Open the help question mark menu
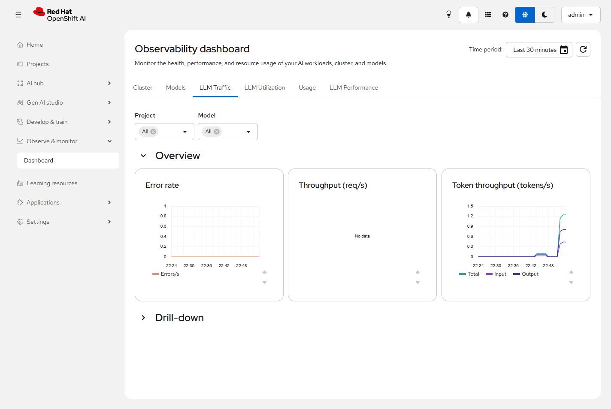 pos(505,15)
